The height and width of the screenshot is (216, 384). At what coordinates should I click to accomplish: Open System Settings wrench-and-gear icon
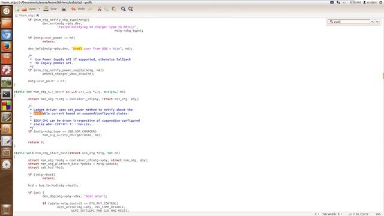point(7,70)
